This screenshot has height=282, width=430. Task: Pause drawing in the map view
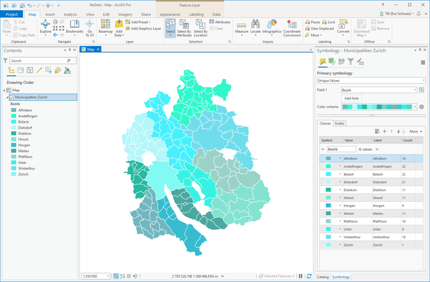(x=301, y=276)
